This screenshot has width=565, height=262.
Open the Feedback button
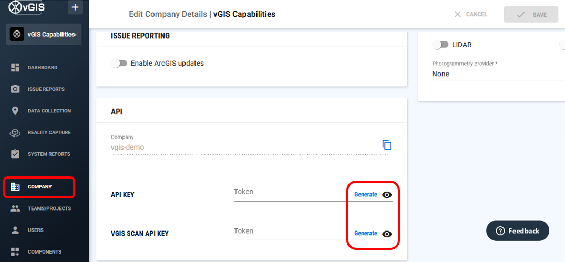pyautogui.click(x=518, y=230)
